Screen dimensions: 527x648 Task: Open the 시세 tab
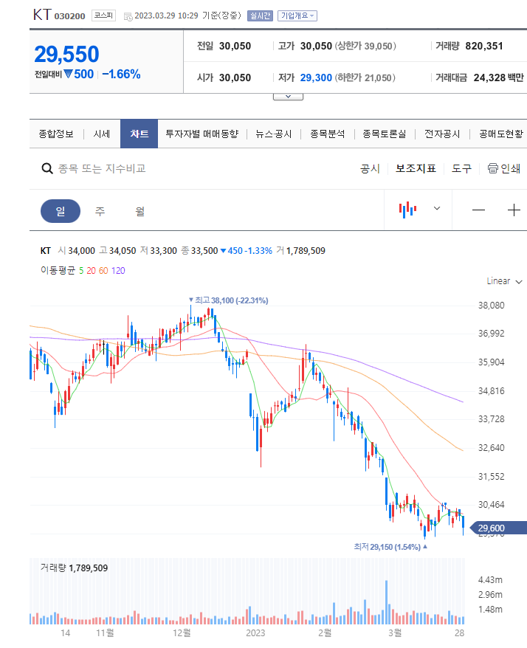(102, 134)
